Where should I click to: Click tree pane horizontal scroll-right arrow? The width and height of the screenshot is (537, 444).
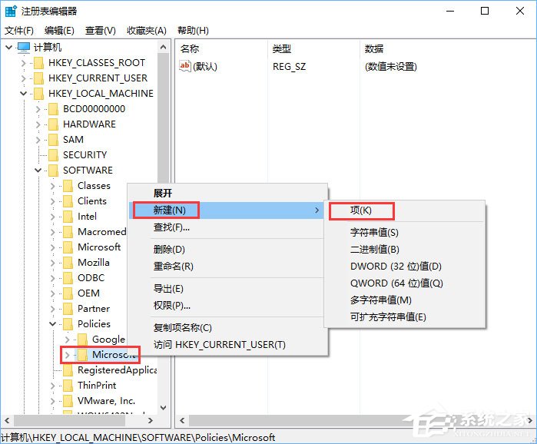[151, 420]
